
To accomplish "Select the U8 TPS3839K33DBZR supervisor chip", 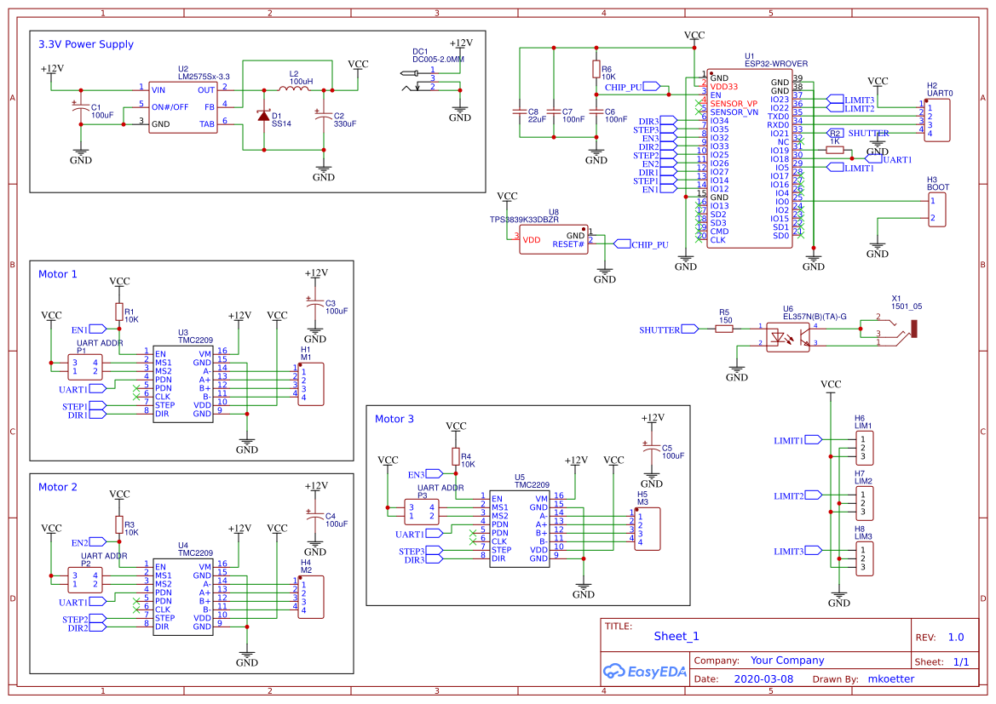I will point(553,240).
